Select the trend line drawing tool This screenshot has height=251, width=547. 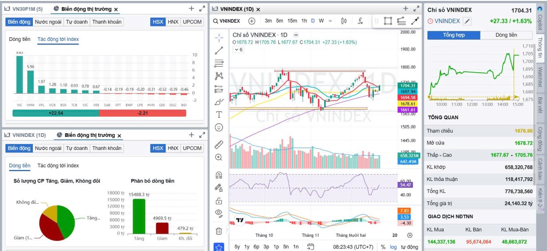coord(219,50)
